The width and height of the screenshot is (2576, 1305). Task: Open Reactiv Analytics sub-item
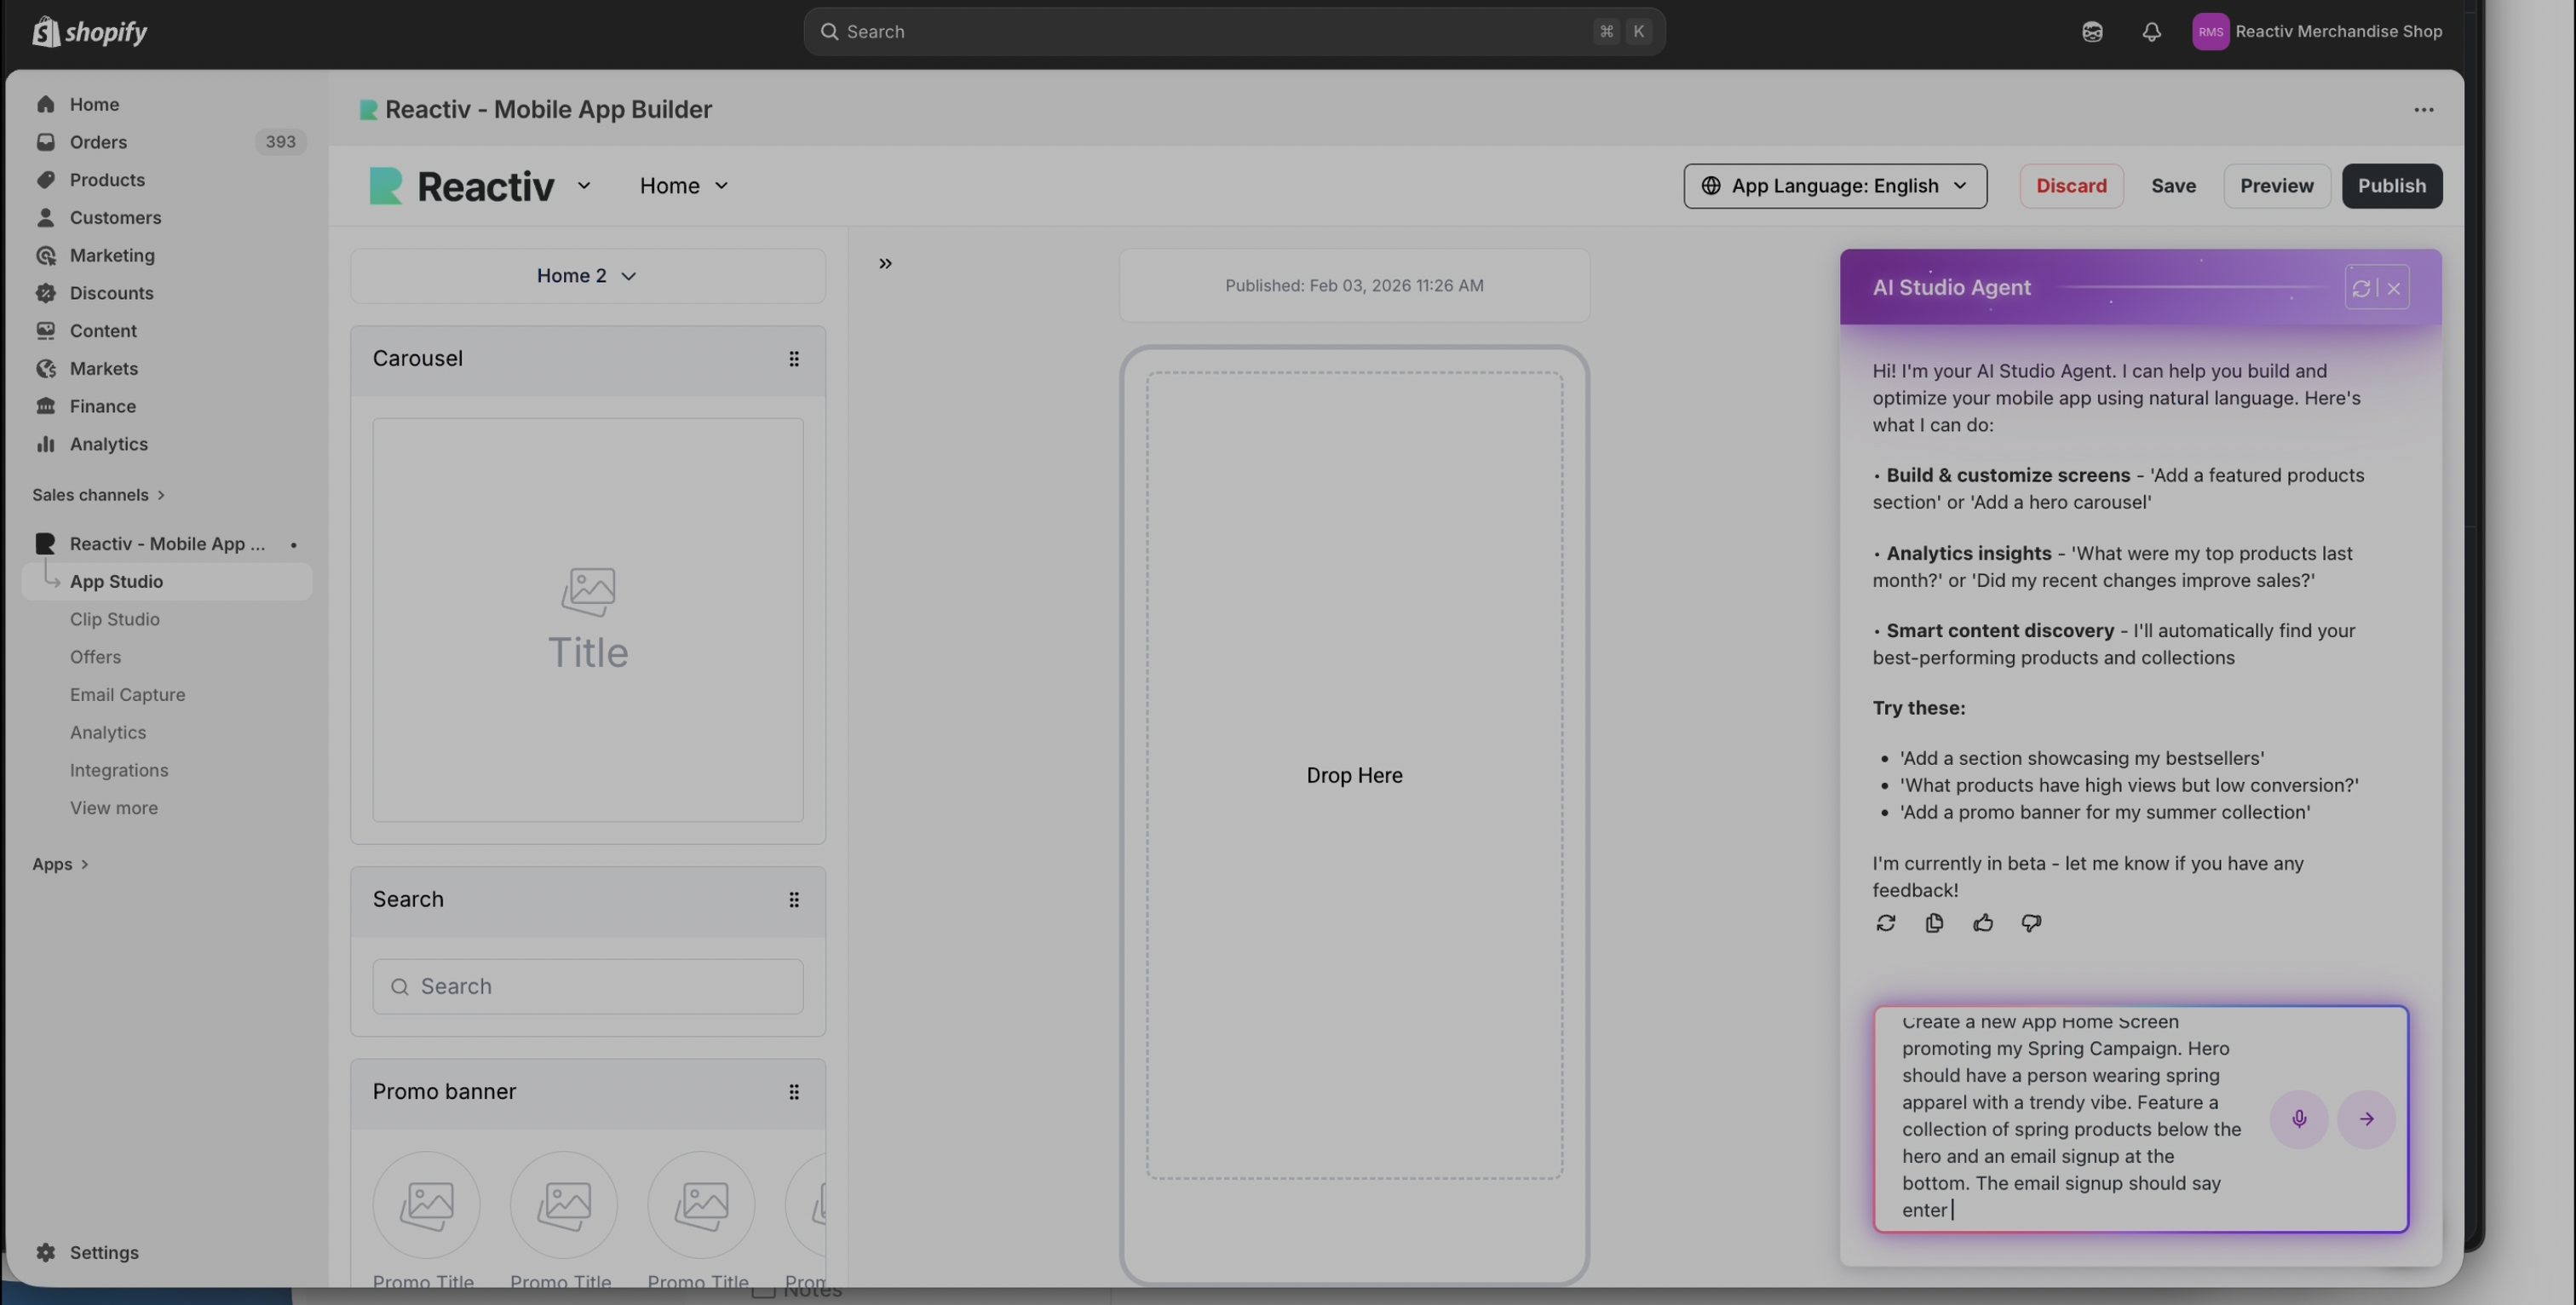[x=108, y=733]
